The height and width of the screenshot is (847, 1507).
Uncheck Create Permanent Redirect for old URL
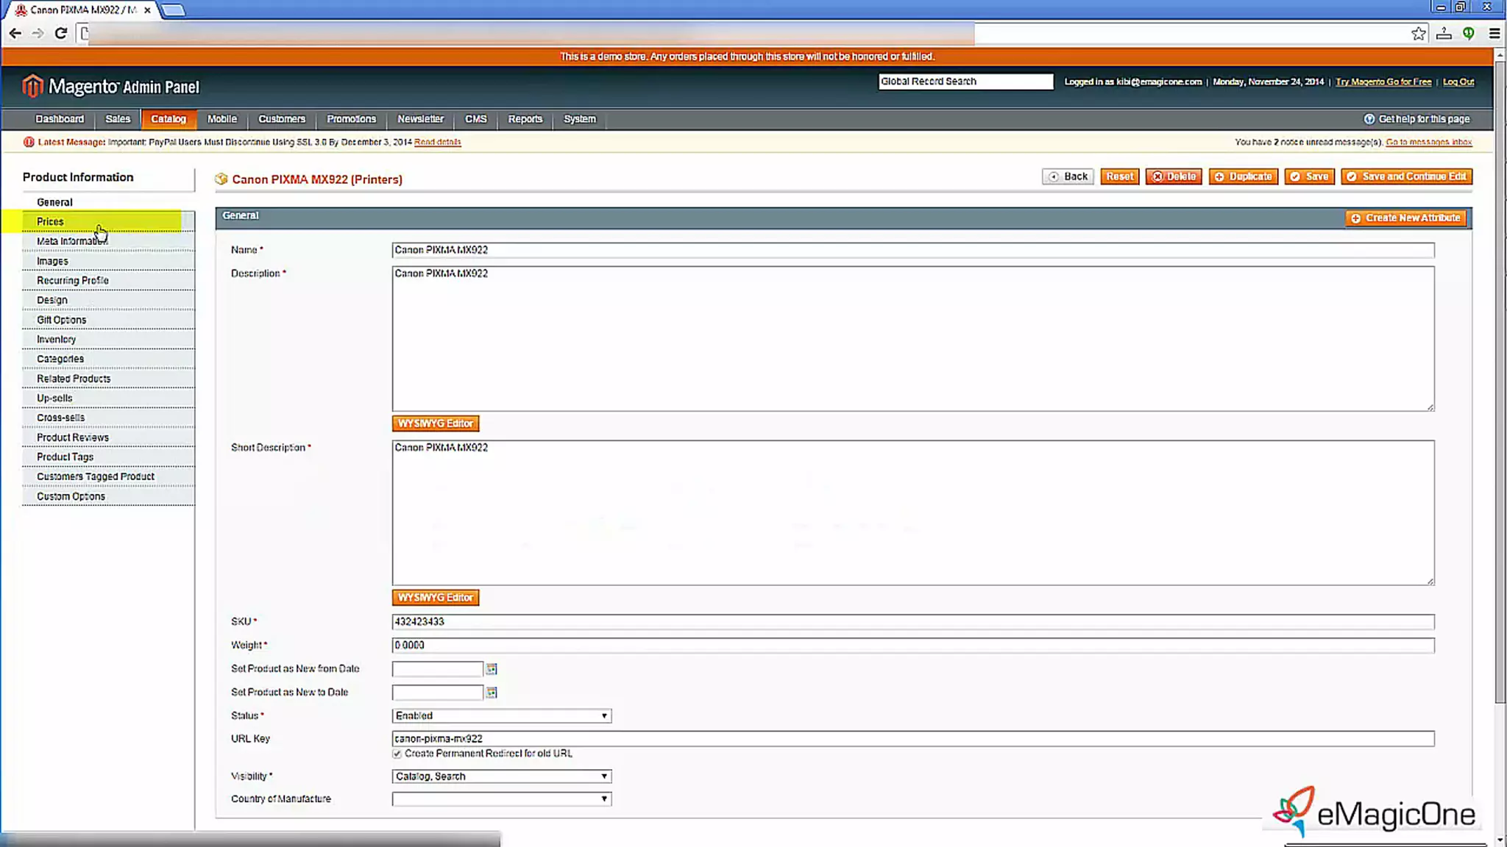point(397,754)
